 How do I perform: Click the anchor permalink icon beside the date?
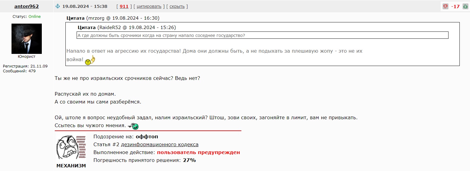tap(58, 6)
